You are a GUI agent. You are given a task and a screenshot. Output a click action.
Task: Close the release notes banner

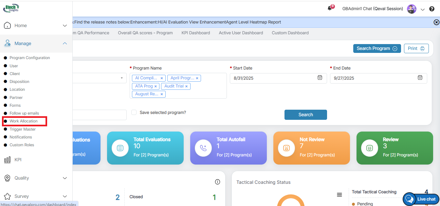[436, 22]
